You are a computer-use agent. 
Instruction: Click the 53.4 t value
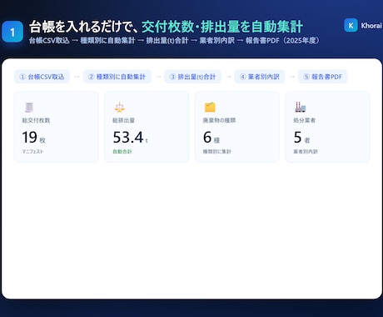130,138
